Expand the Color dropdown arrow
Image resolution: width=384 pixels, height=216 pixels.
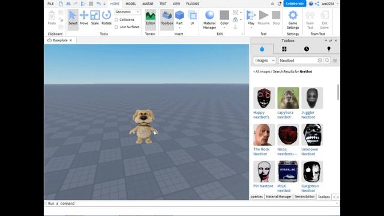coord(224,28)
